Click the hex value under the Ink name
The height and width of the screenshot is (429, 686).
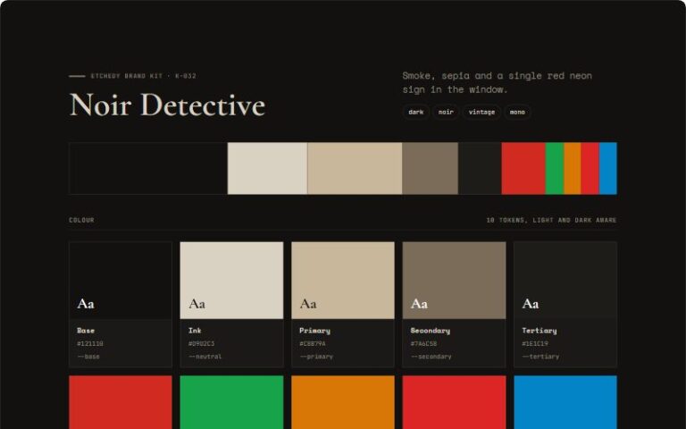201,343
